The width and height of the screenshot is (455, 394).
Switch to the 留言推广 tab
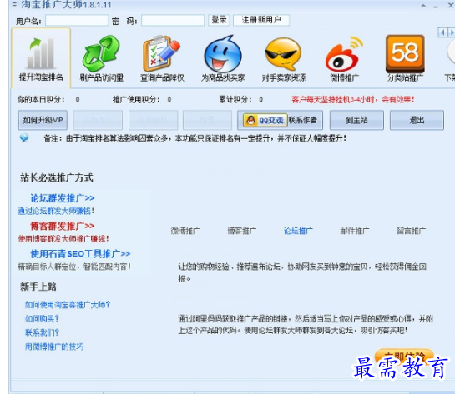pyautogui.click(x=412, y=231)
